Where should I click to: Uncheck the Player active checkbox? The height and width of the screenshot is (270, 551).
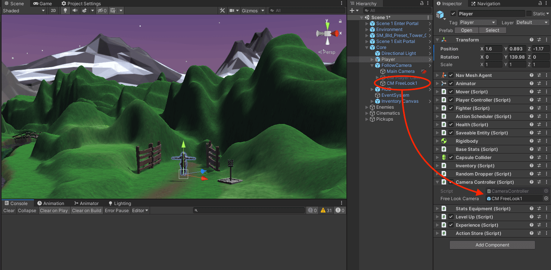453,14
